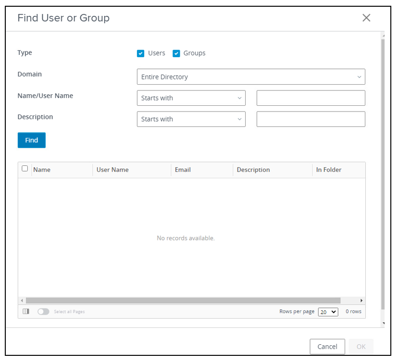The height and width of the screenshot is (364, 399).
Task: Uncheck the Groups type checkbox
Action: [176, 53]
